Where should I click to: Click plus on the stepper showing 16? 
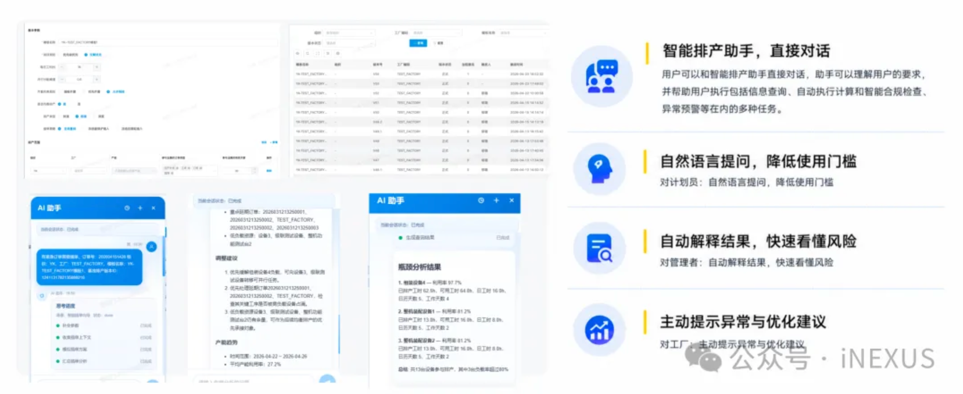[x=97, y=67]
